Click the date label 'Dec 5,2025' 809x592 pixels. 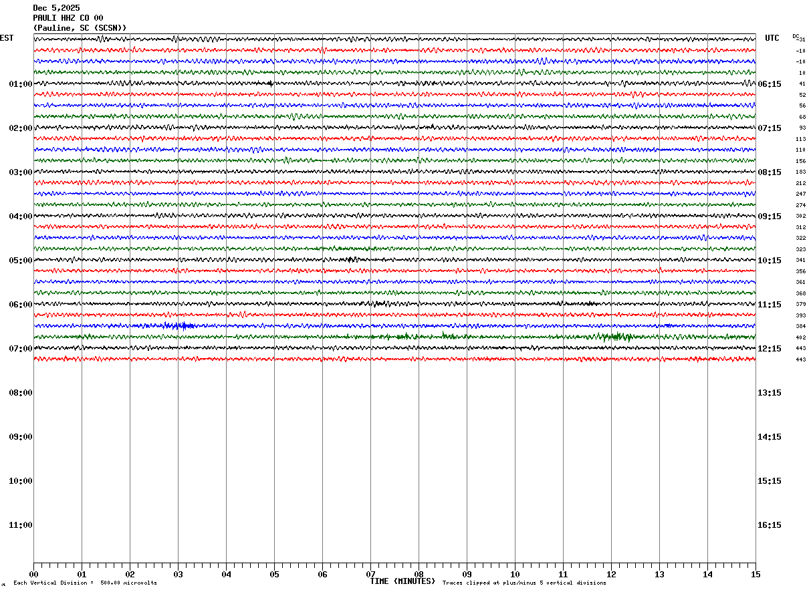tap(56, 8)
